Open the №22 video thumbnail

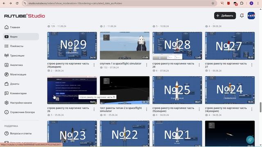tap(124, 134)
